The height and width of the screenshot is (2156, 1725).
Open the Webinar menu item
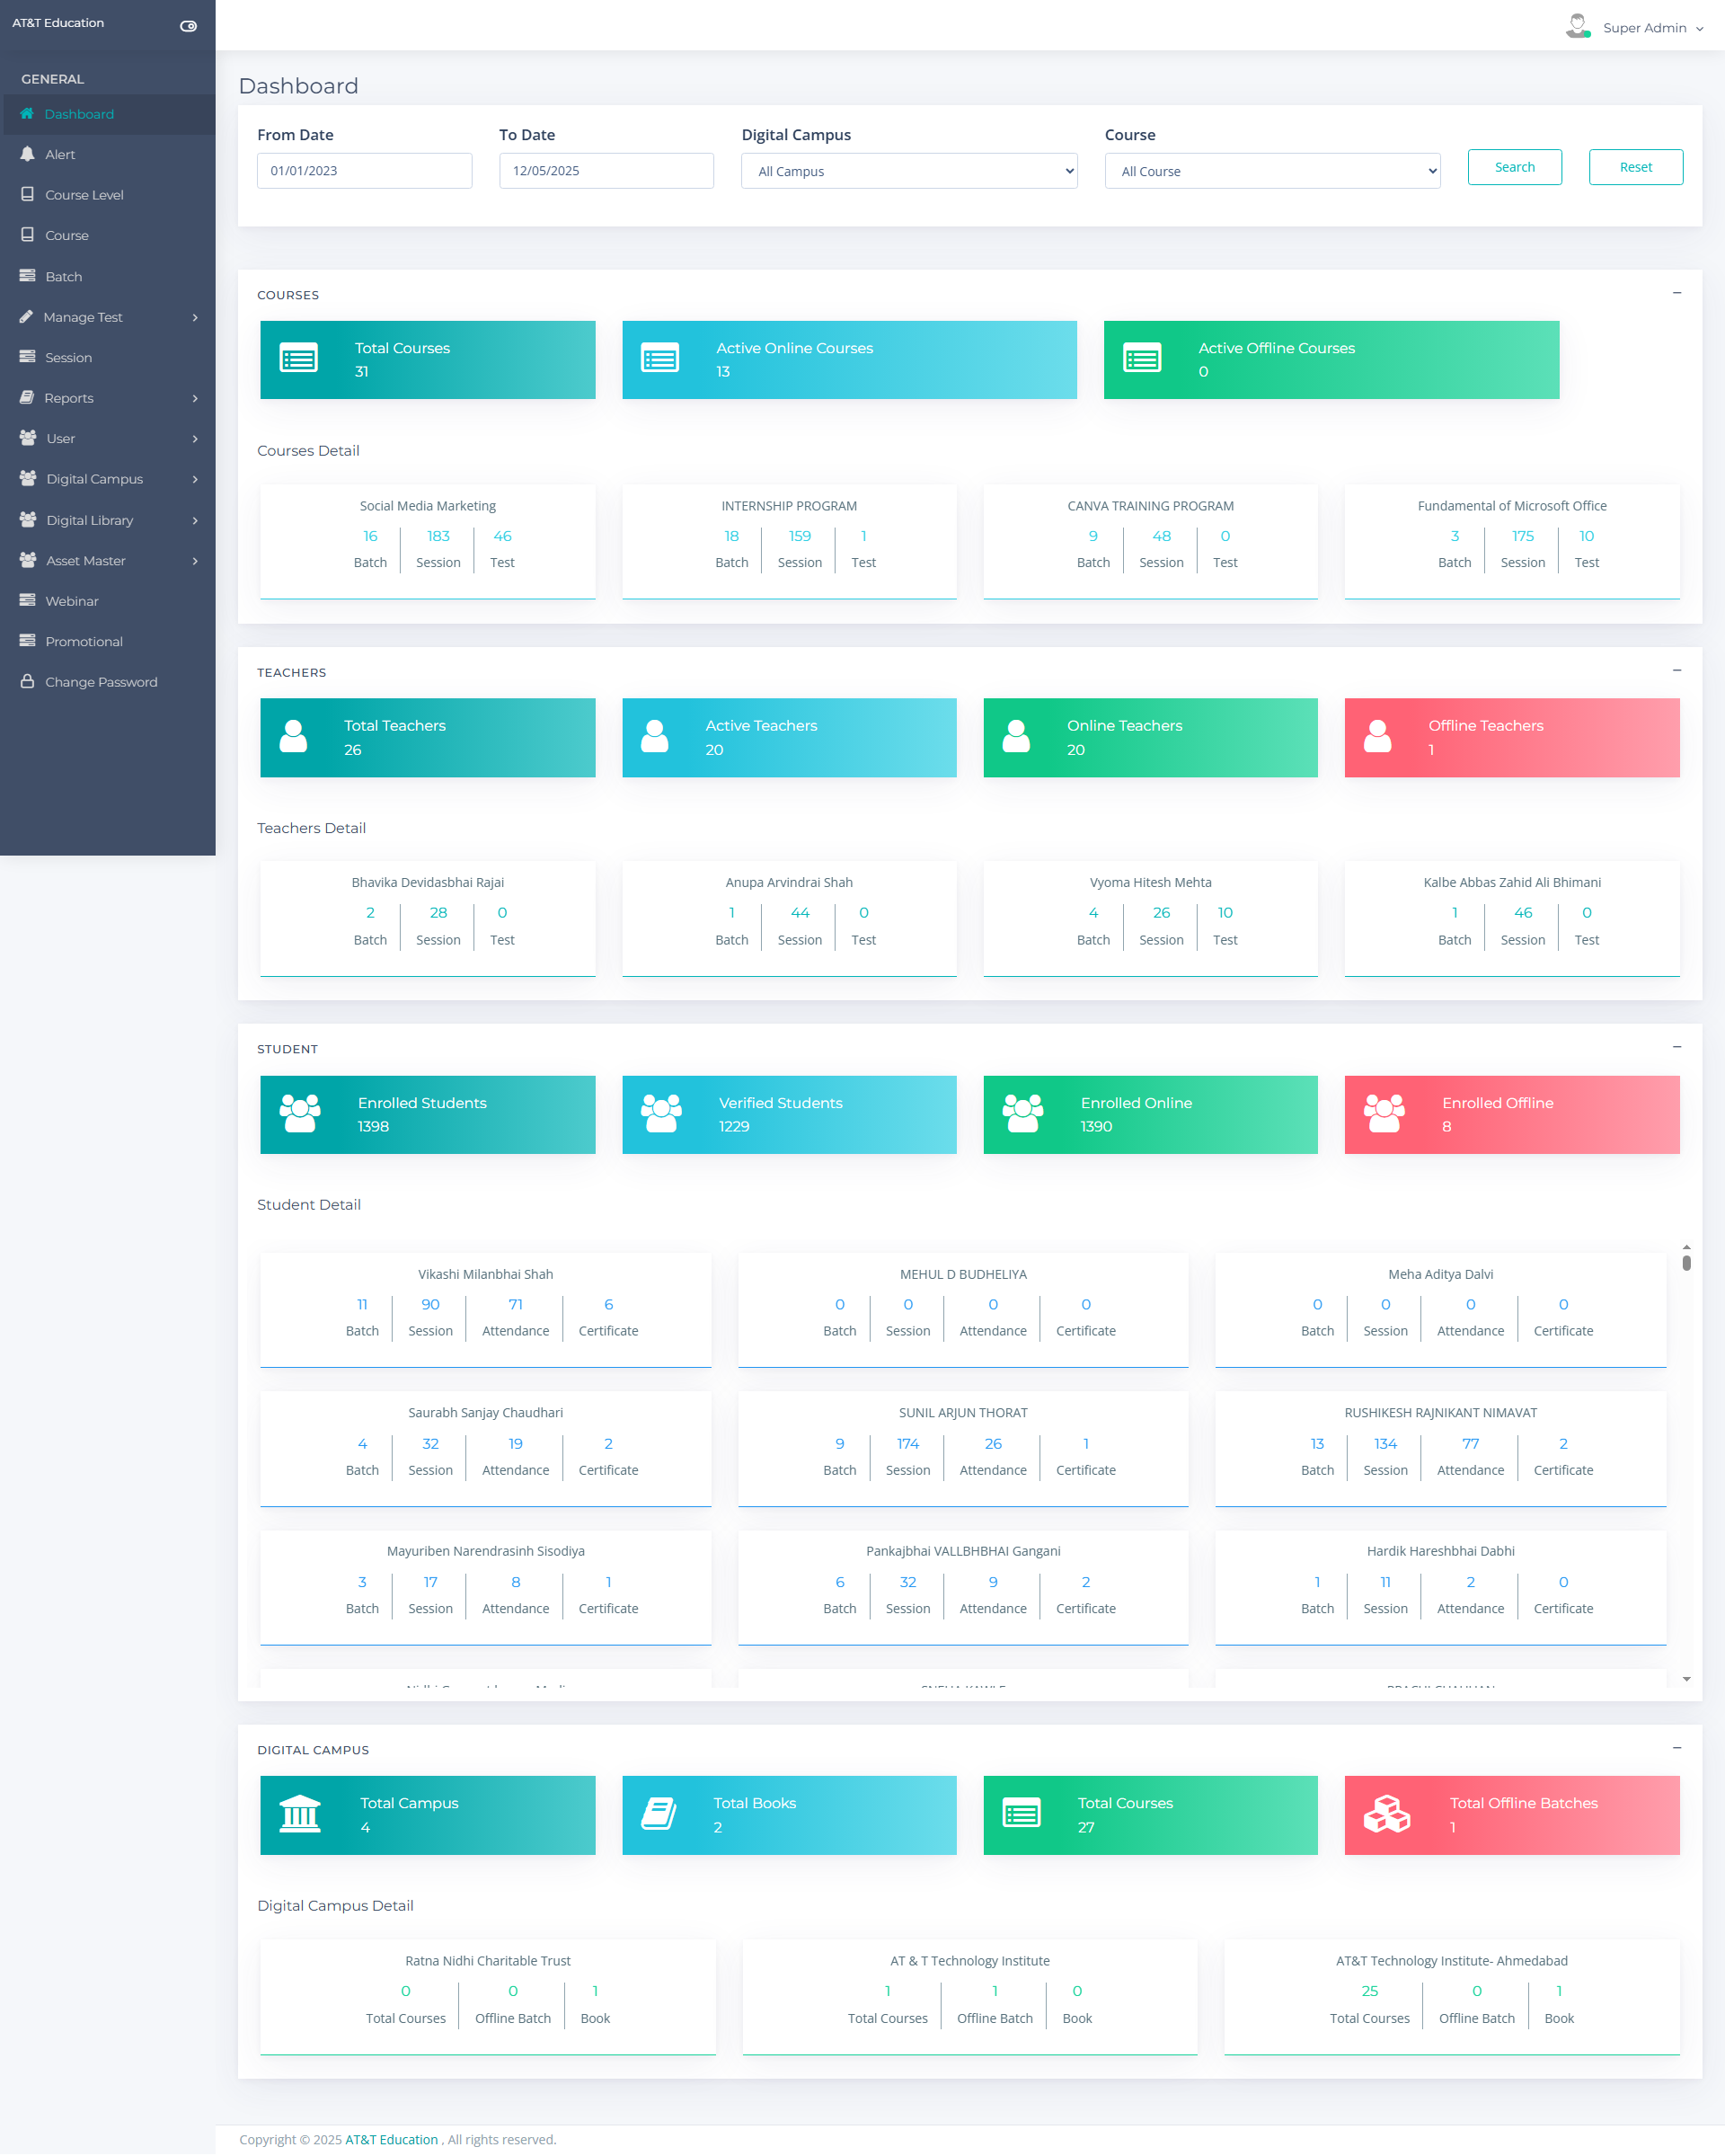click(72, 601)
